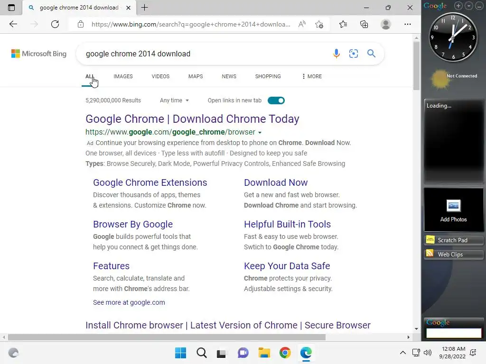Screen dimensions: 486x364
Task: Open Install Chrome browser result link
Action: click(228, 325)
